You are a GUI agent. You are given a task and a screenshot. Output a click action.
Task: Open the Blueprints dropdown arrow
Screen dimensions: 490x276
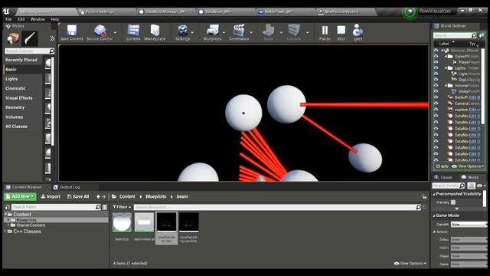click(224, 32)
